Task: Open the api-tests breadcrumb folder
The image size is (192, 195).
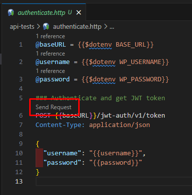Action: (x=22, y=27)
